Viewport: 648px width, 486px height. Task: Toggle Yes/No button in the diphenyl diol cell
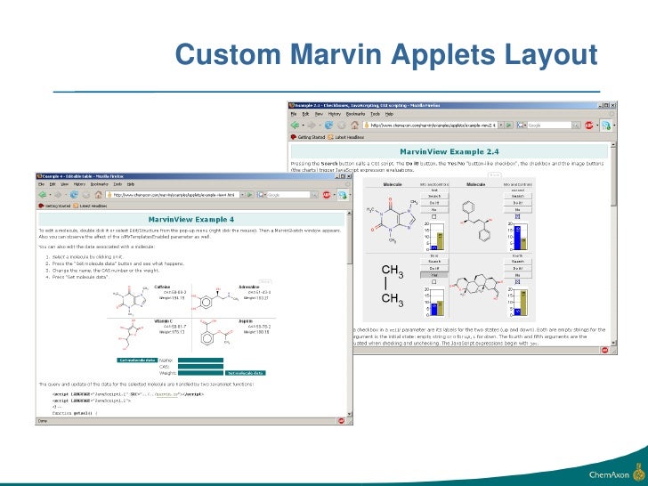pyautogui.click(x=518, y=210)
